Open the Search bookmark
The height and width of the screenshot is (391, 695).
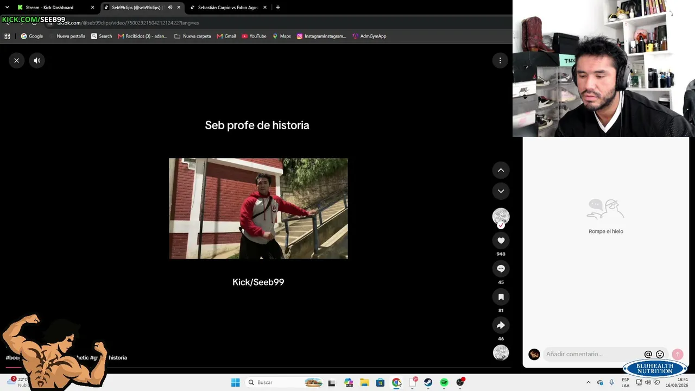102,36
